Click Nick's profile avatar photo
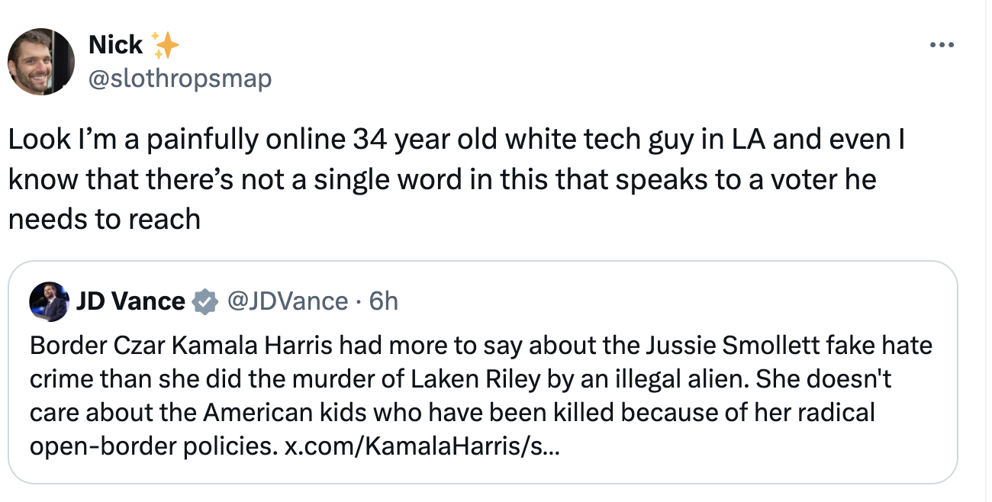992x502 pixels. click(x=41, y=62)
